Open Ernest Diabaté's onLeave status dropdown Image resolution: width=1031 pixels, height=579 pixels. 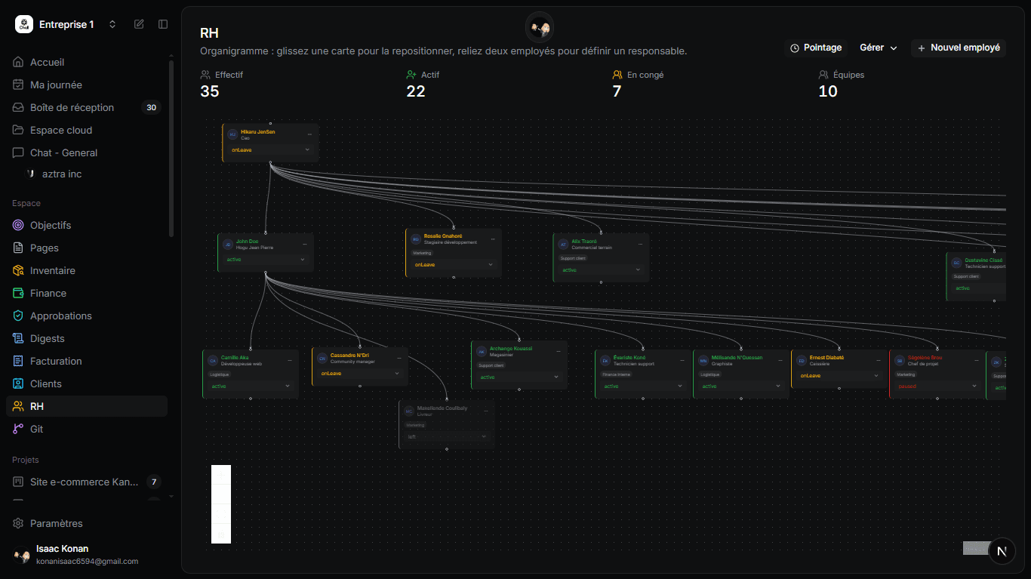839,376
